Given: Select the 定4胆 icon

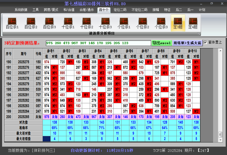Looking at the screenshot, I should [x=193, y=23].
